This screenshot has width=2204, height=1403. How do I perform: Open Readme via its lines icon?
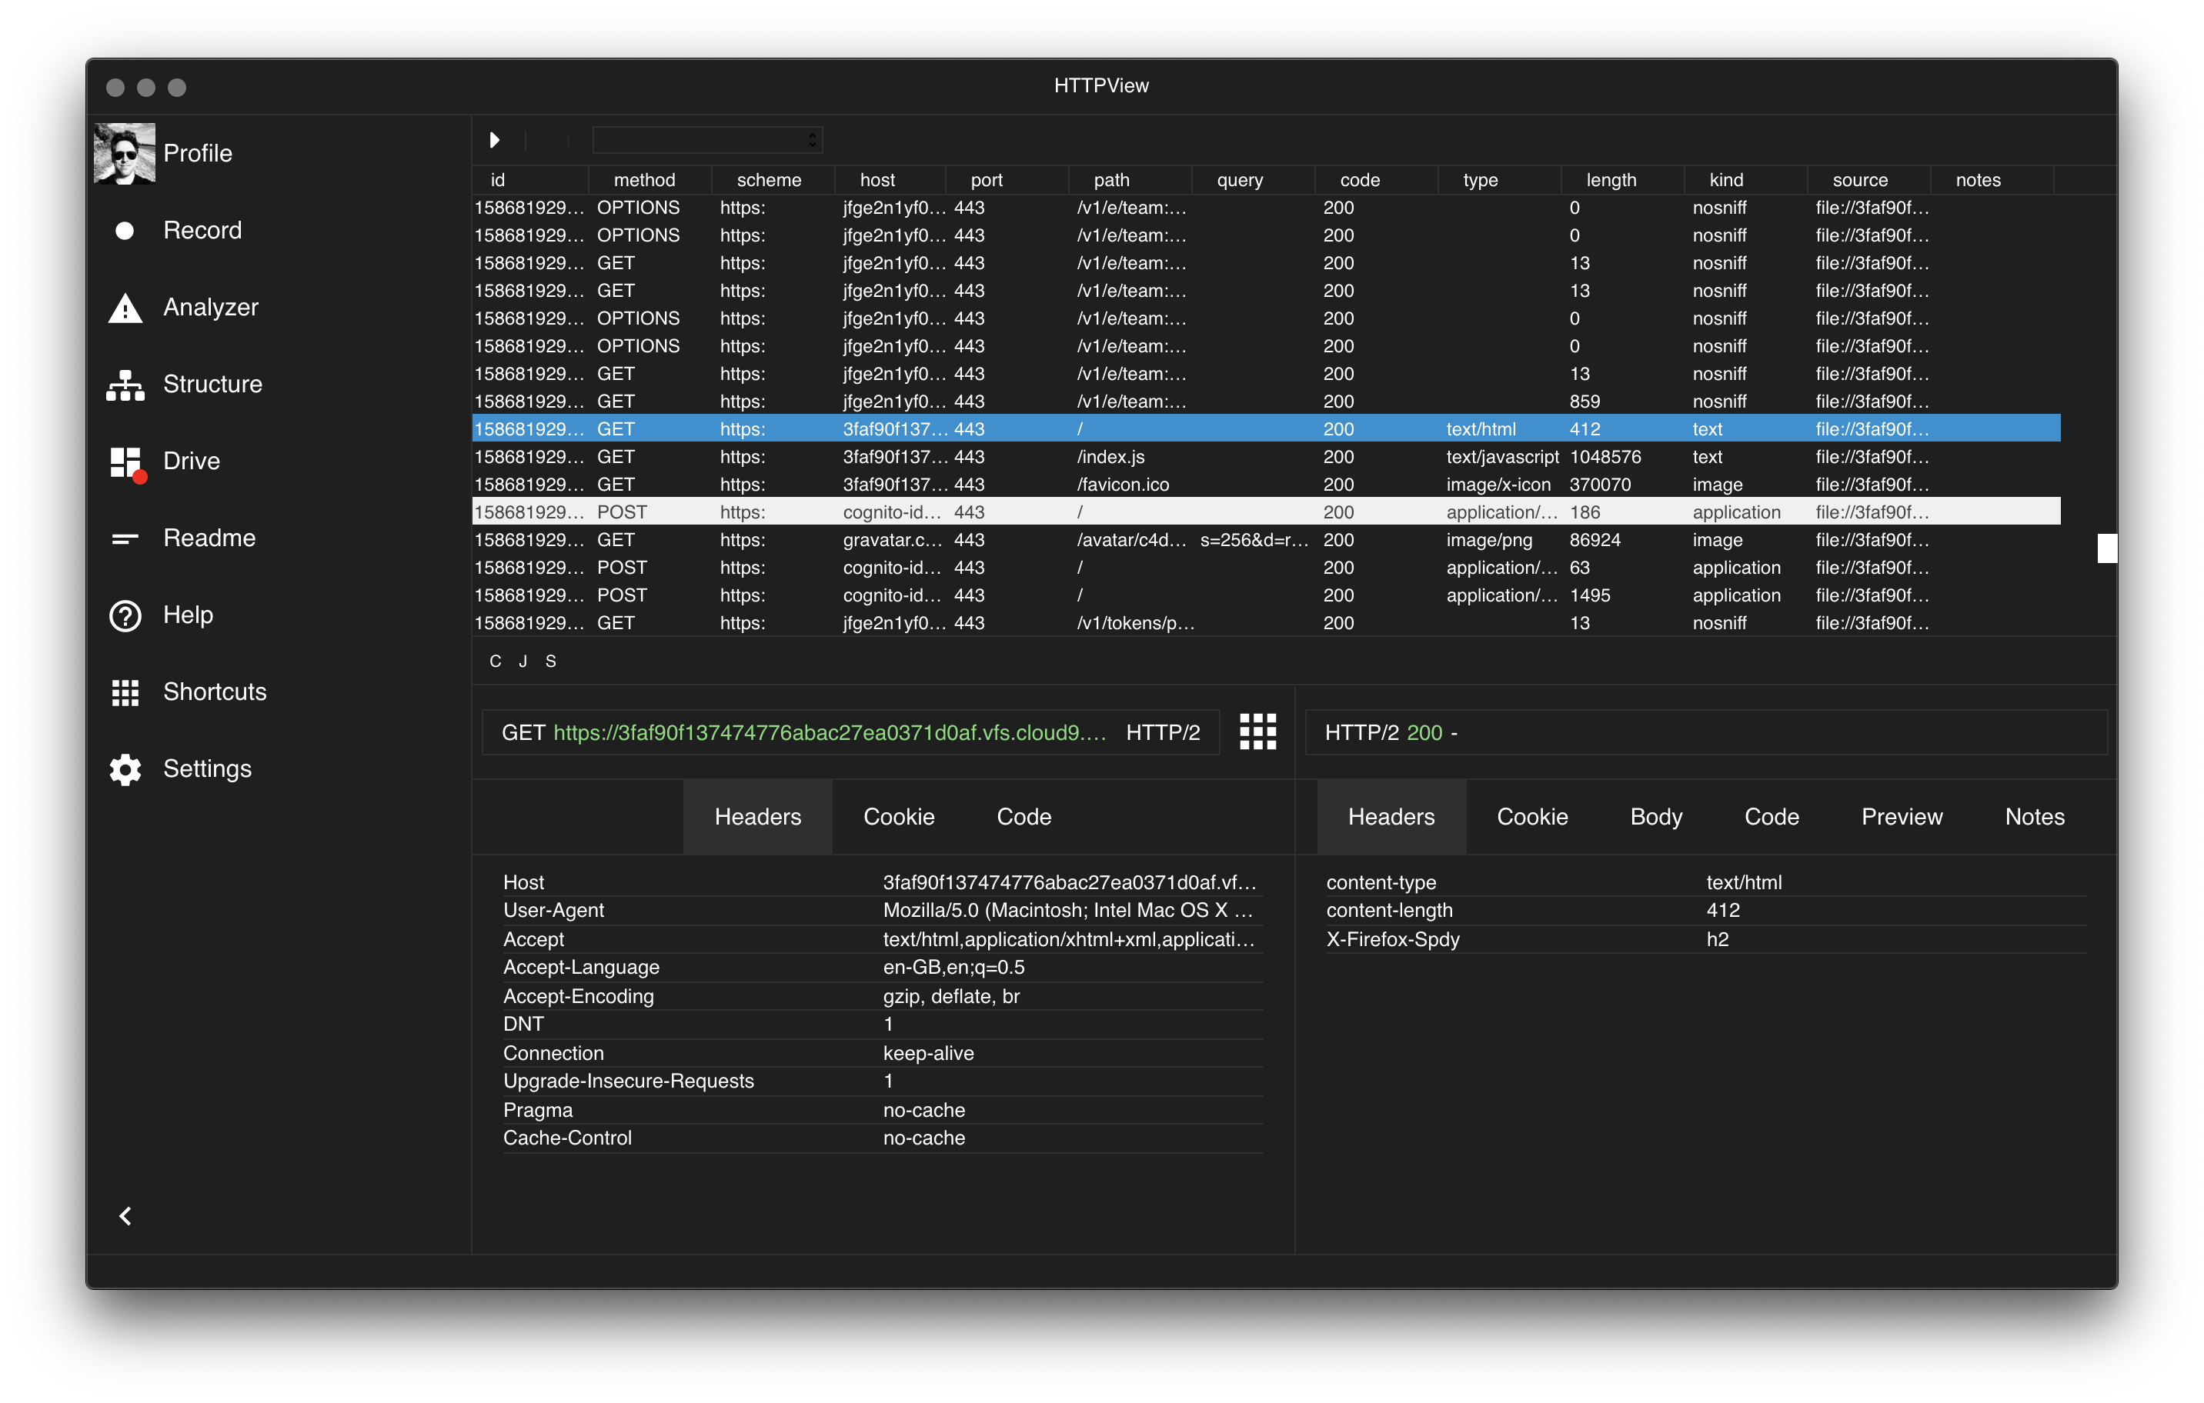click(125, 538)
